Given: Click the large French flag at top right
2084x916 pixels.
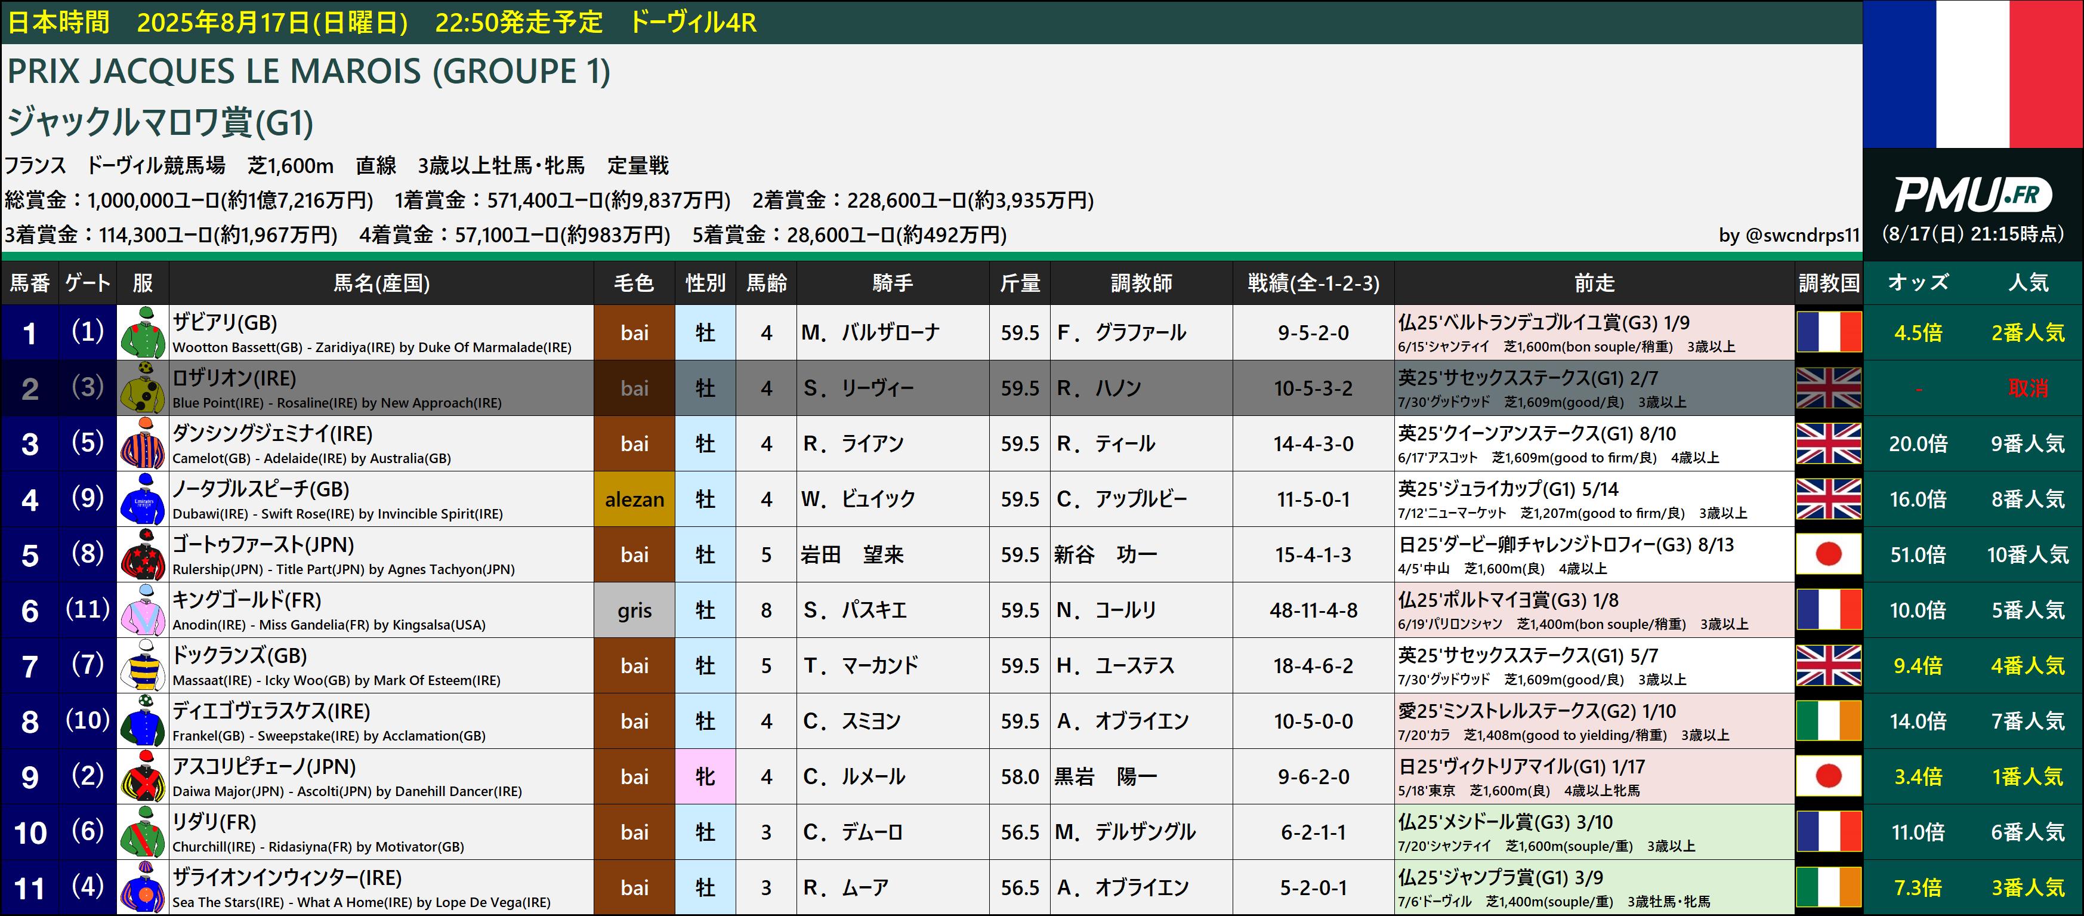Looking at the screenshot, I should [x=1972, y=75].
